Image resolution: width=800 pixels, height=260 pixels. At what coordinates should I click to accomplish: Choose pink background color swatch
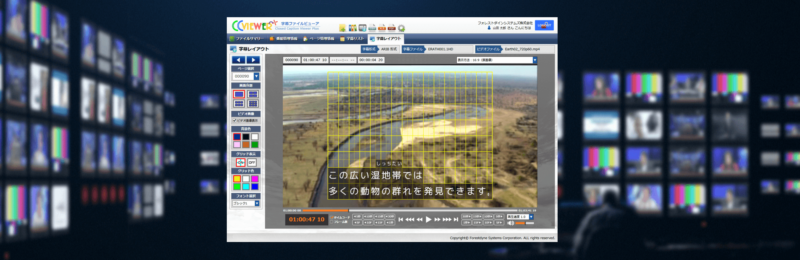tap(237, 145)
